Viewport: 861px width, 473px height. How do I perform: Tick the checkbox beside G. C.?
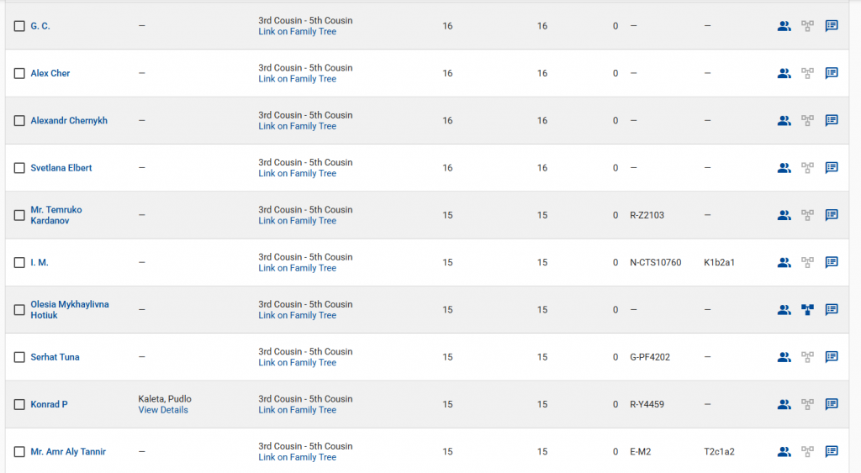(19, 26)
